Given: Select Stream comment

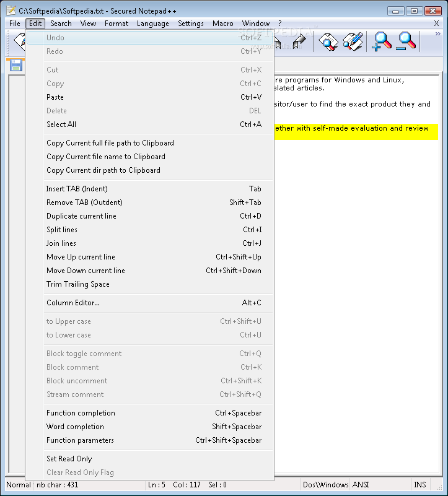Looking at the screenshot, I should point(149,394).
